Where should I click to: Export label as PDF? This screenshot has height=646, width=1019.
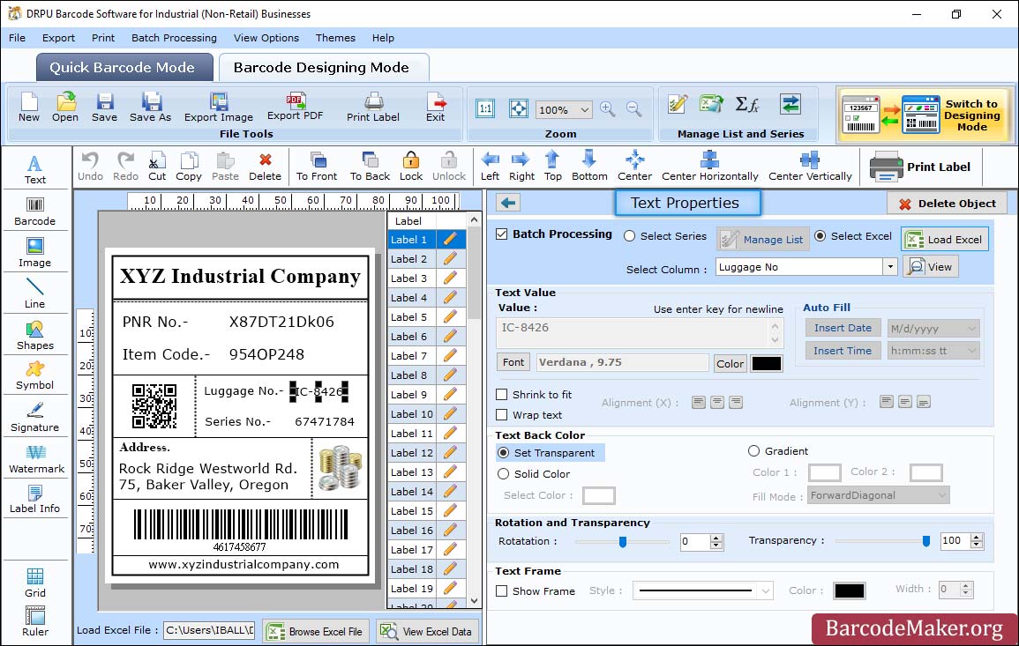[295, 108]
